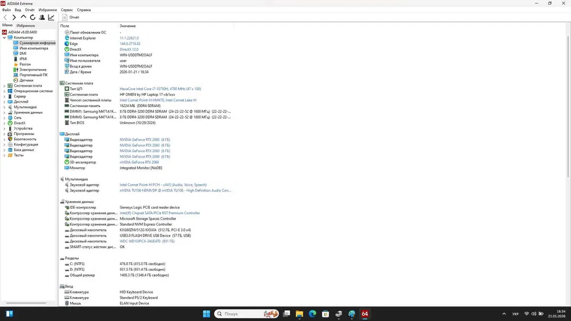Screen dimensions: 571x321
Task: Switch to the Избранное sidebar tab
Action: [x=26, y=26]
